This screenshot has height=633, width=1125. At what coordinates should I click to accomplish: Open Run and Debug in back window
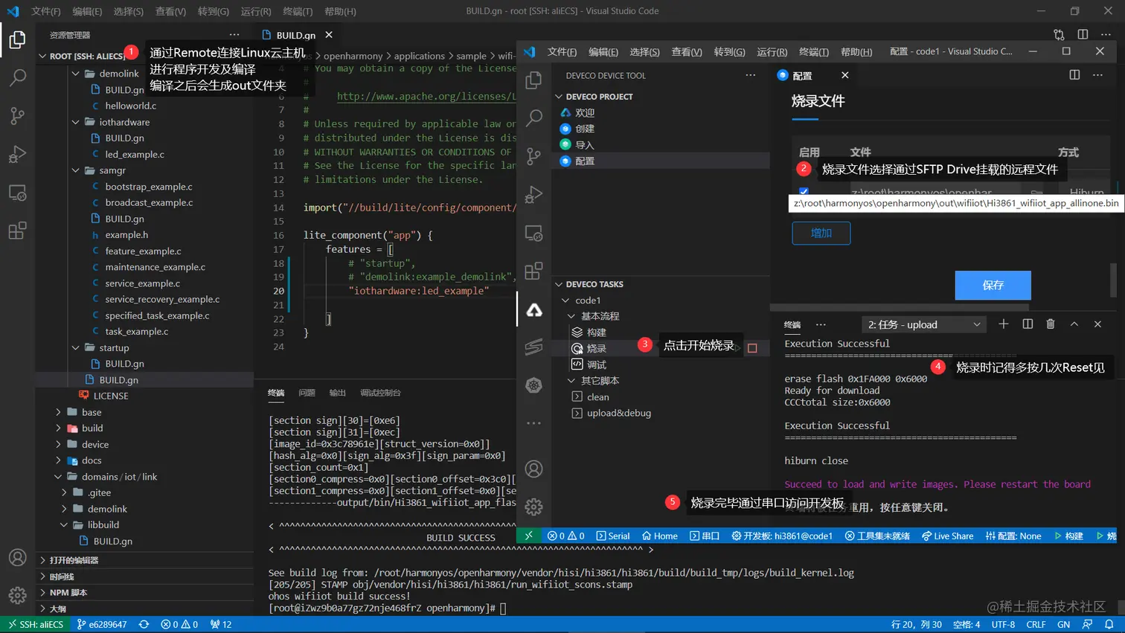[x=17, y=154]
